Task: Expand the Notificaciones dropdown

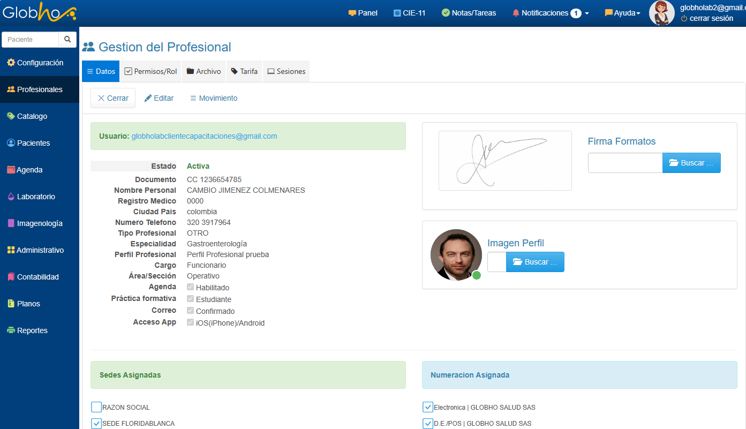Action: [x=551, y=13]
